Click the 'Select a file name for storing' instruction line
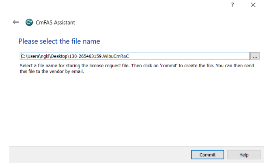This screenshot has height=167, width=273. point(137,66)
